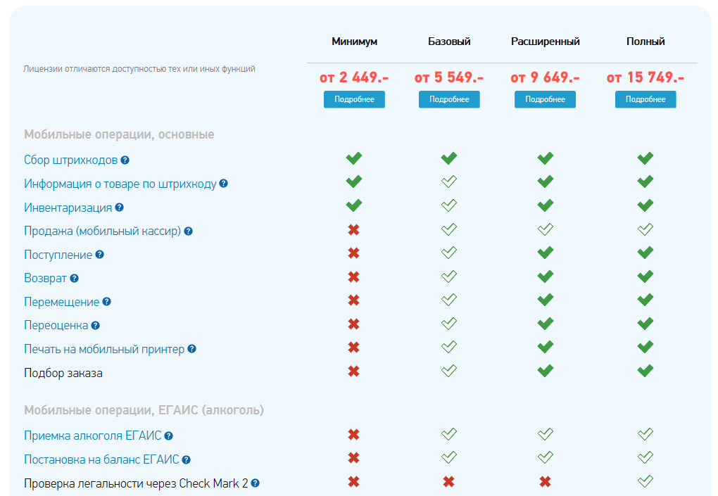The height and width of the screenshot is (496, 718).
Task: Click help icon next to Сбор штрихкодов
Action: [x=125, y=160]
